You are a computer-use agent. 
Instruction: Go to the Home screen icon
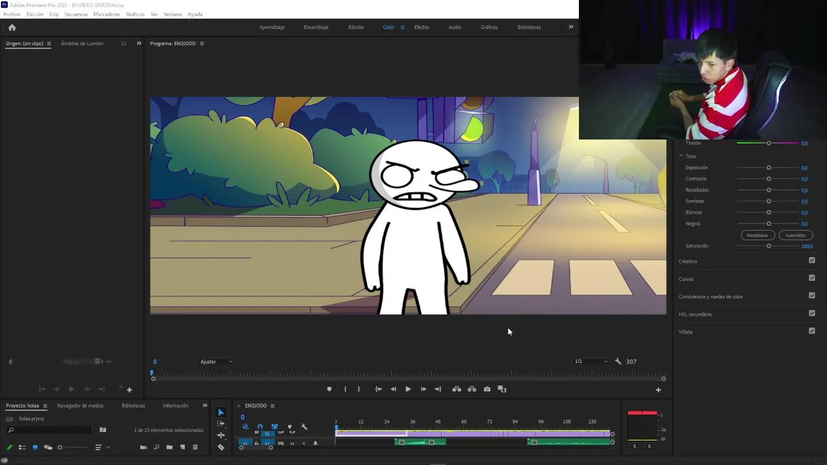pos(12,27)
